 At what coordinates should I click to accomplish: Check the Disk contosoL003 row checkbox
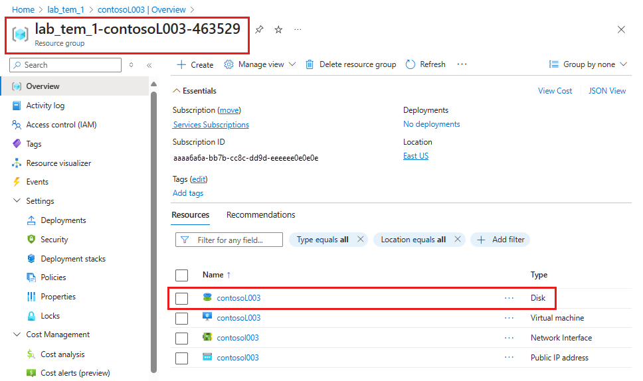[181, 298]
